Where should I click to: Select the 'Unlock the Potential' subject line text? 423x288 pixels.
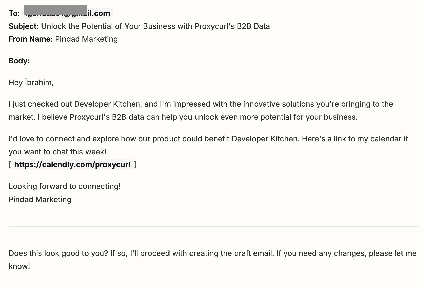(x=155, y=26)
